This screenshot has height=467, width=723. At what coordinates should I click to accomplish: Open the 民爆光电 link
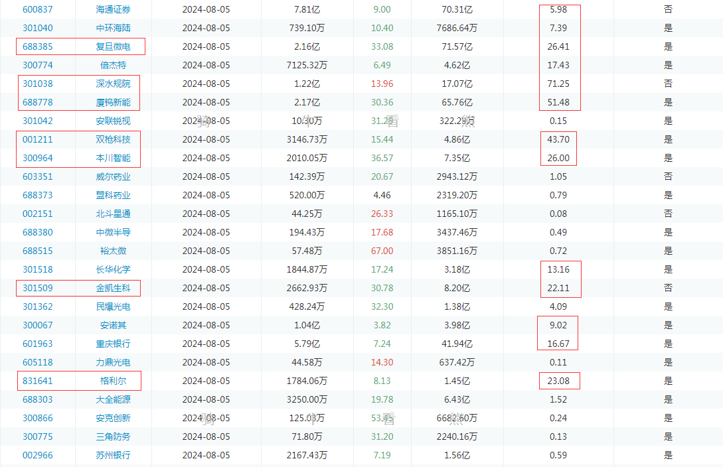(x=113, y=306)
